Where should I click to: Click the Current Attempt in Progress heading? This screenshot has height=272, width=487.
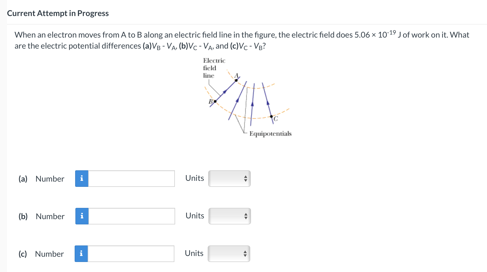[x=58, y=13]
